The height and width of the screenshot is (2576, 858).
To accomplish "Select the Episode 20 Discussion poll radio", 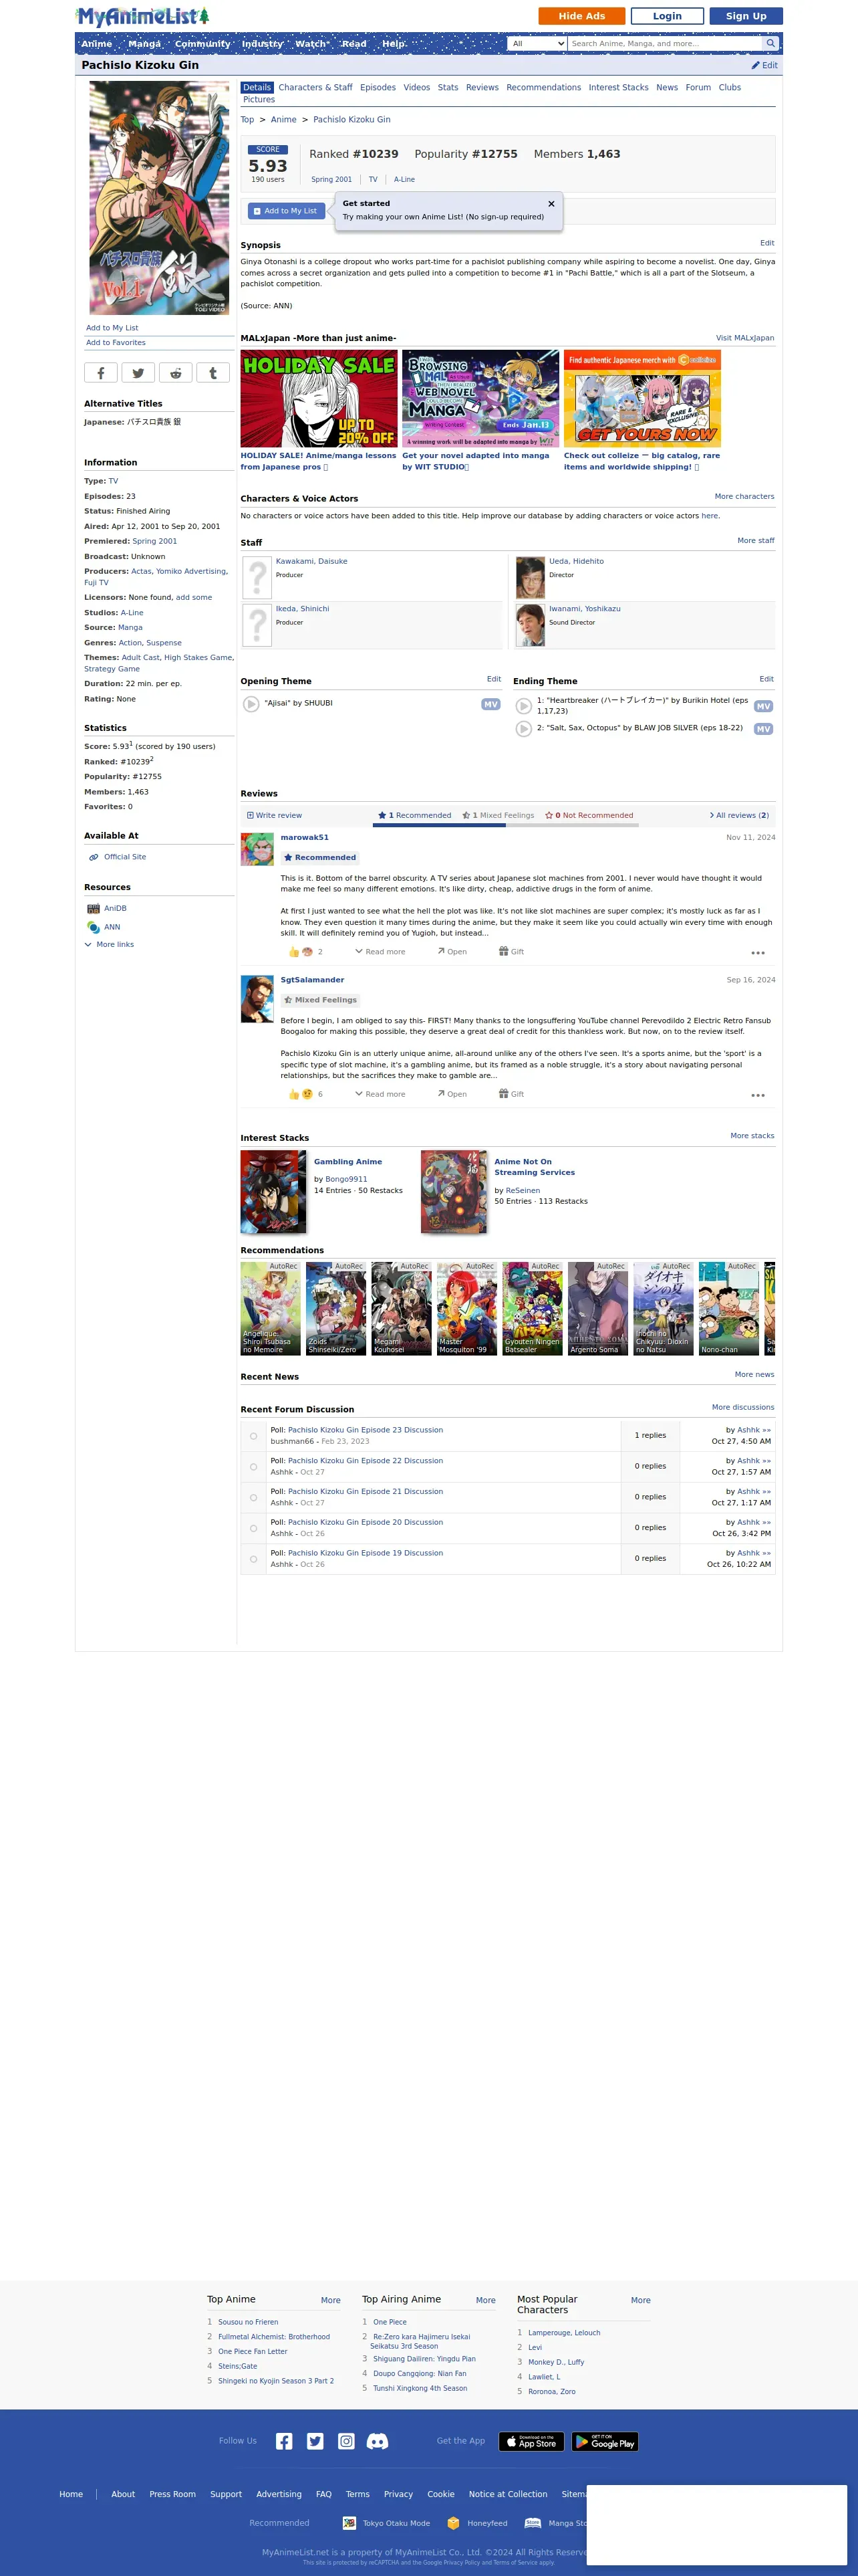I will [254, 1528].
